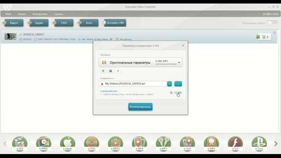Browse for output folder with the ... button
281x158 pixels.
pos(178,84)
